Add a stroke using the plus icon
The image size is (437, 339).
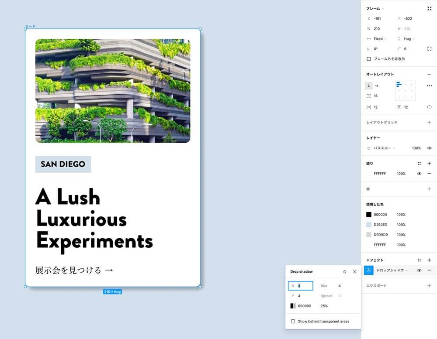pos(429,189)
